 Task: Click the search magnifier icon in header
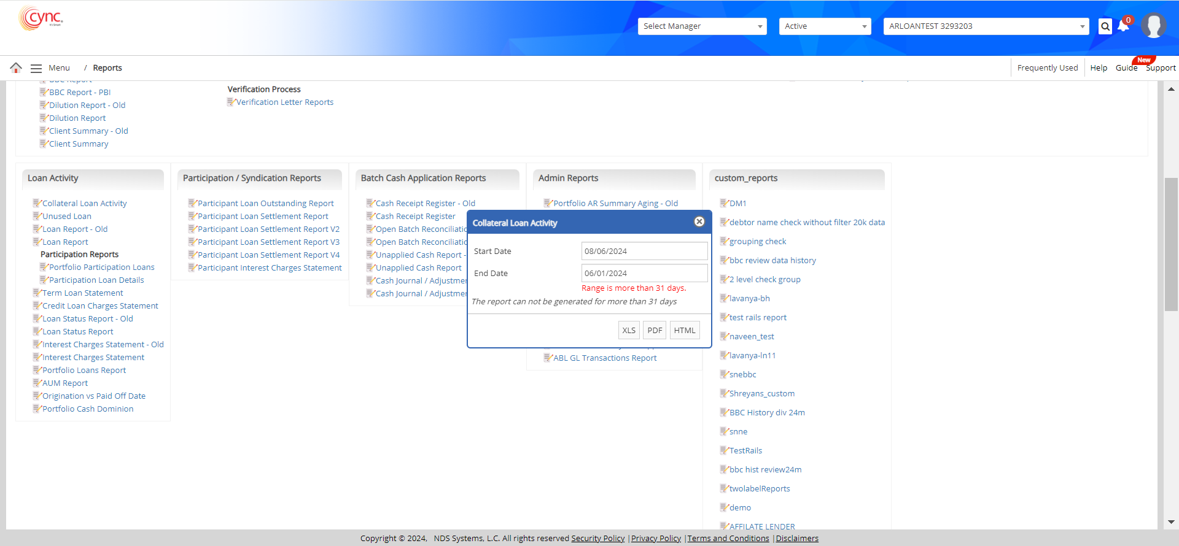(x=1105, y=26)
